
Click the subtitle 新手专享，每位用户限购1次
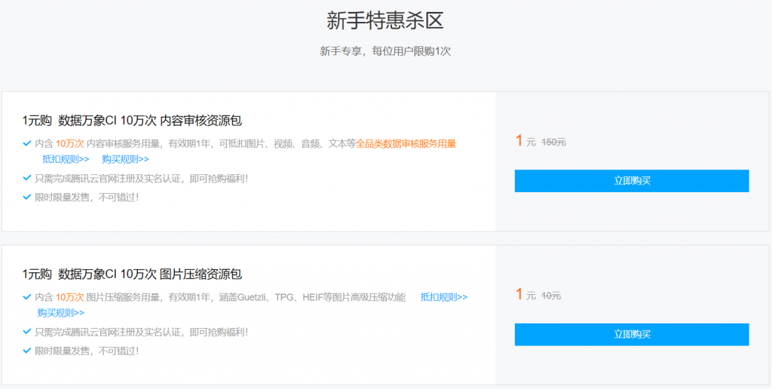coord(385,51)
